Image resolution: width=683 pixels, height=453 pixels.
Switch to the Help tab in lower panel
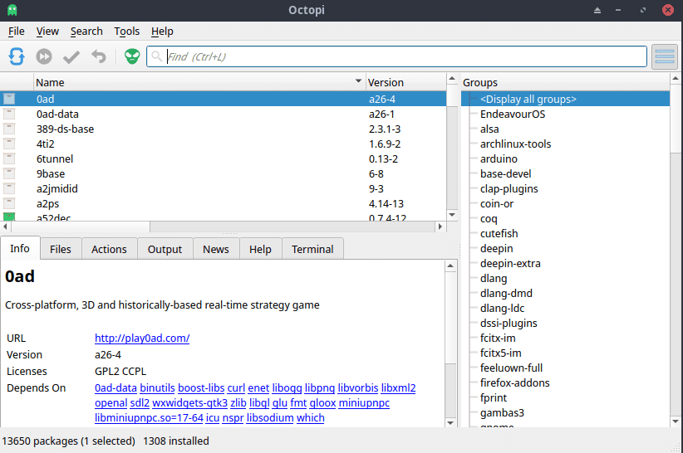point(260,249)
